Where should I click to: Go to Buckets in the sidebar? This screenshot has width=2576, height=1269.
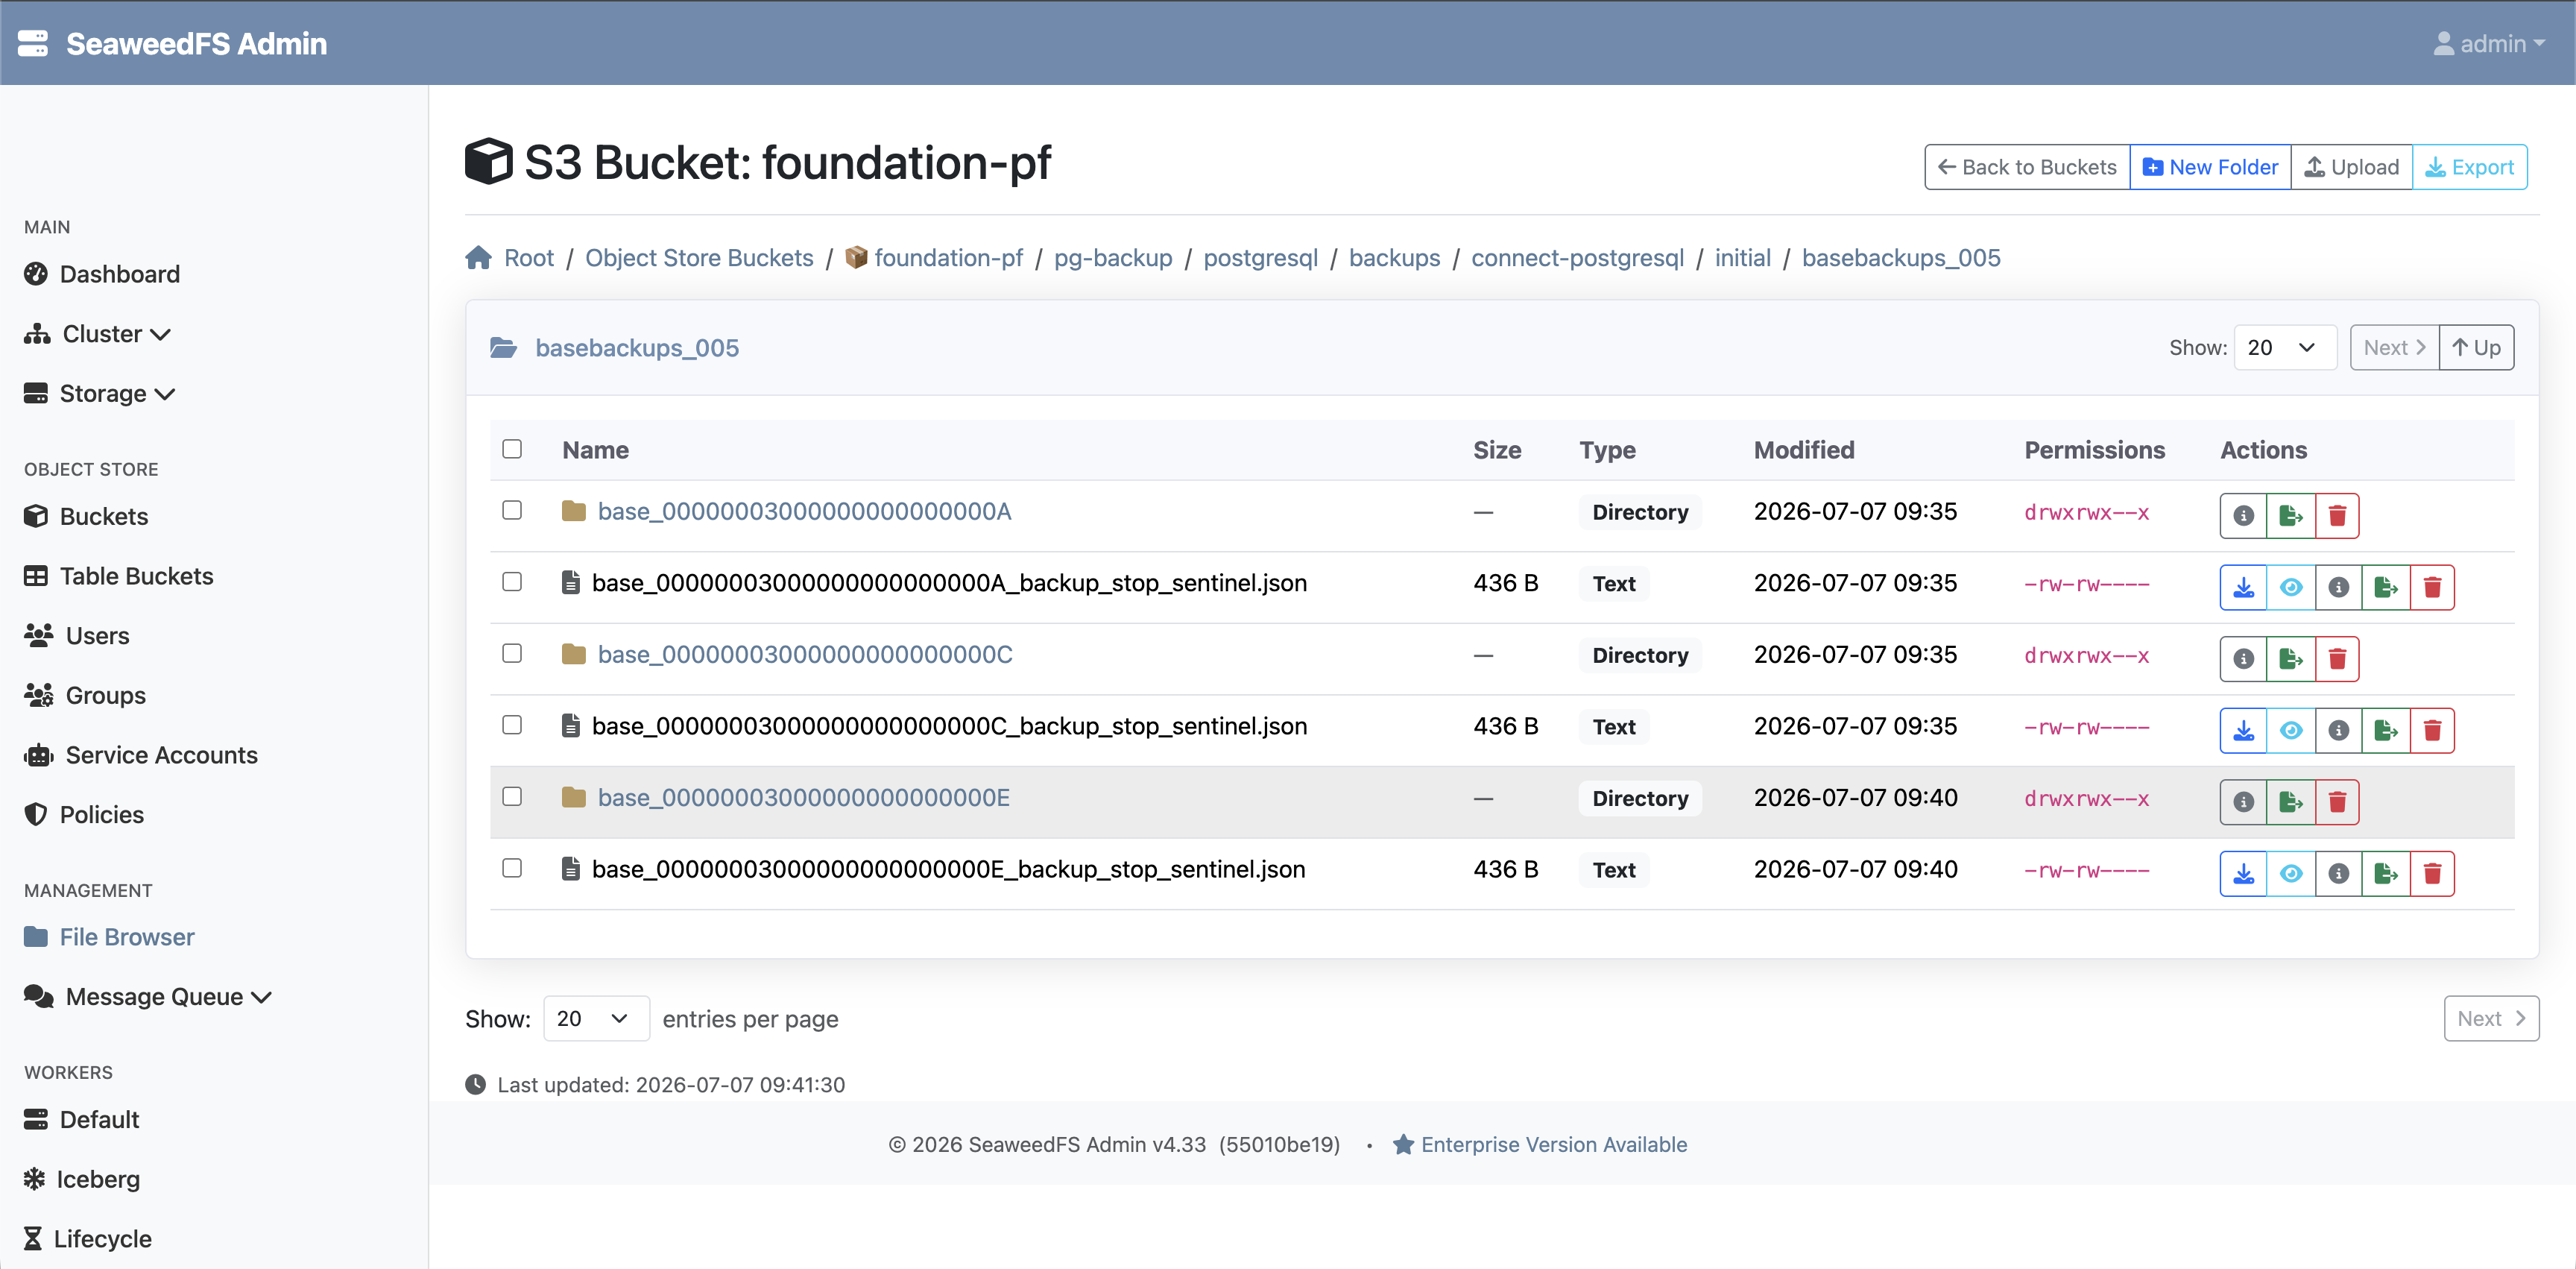point(86,516)
